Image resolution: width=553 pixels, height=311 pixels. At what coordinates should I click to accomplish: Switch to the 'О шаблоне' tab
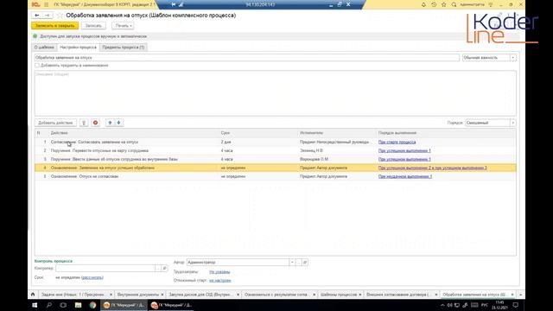pyautogui.click(x=44, y=48)
